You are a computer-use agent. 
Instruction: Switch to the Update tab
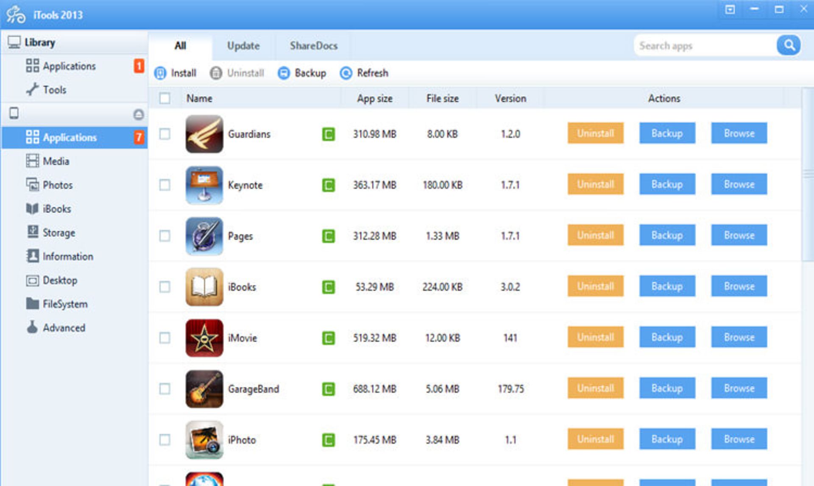(243, 46)
